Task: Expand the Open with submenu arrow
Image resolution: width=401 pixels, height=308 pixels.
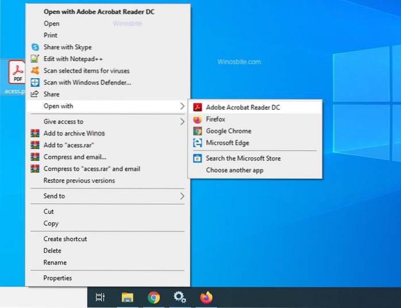Action: [x=182, y=106]
